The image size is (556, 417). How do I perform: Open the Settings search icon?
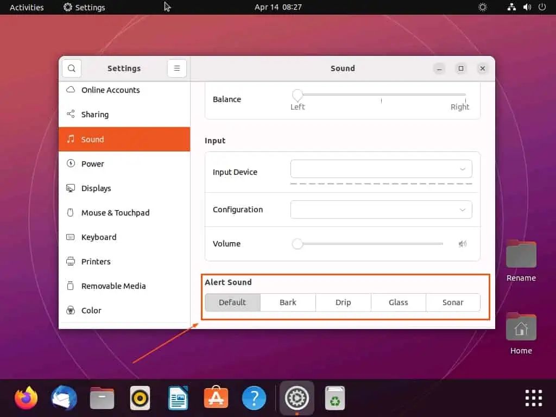[72, 68]
